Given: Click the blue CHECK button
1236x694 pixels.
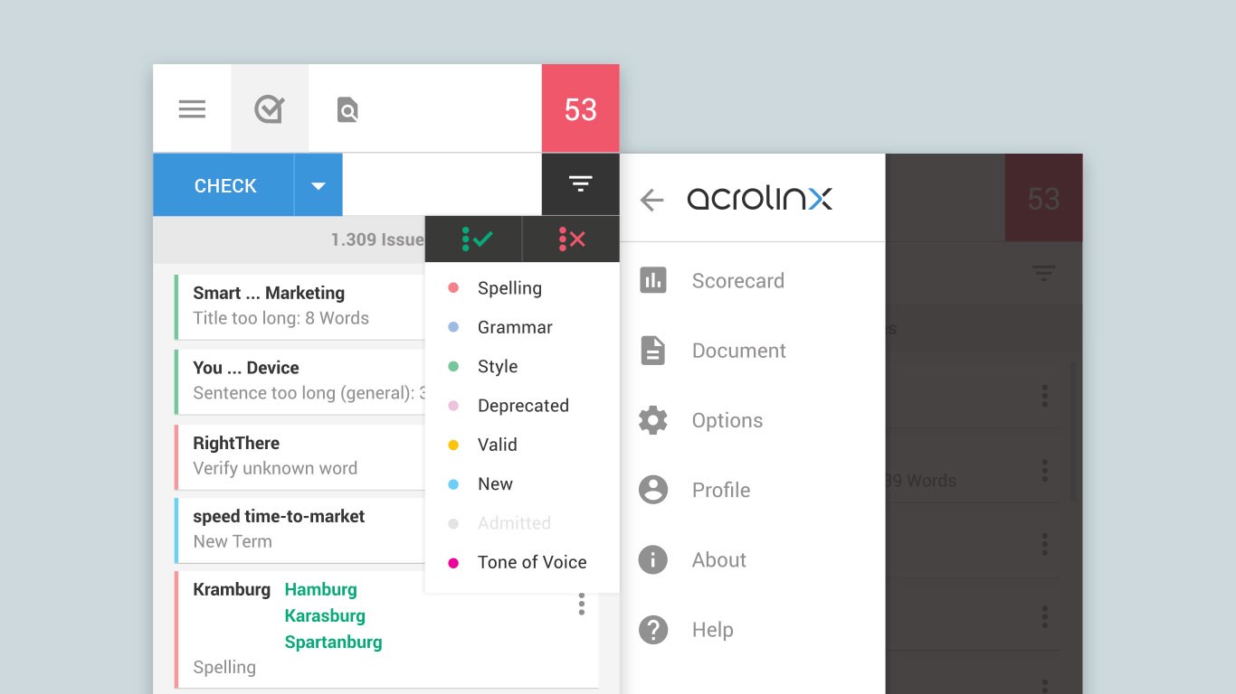Looking at the screenshot, I should 225,185.
